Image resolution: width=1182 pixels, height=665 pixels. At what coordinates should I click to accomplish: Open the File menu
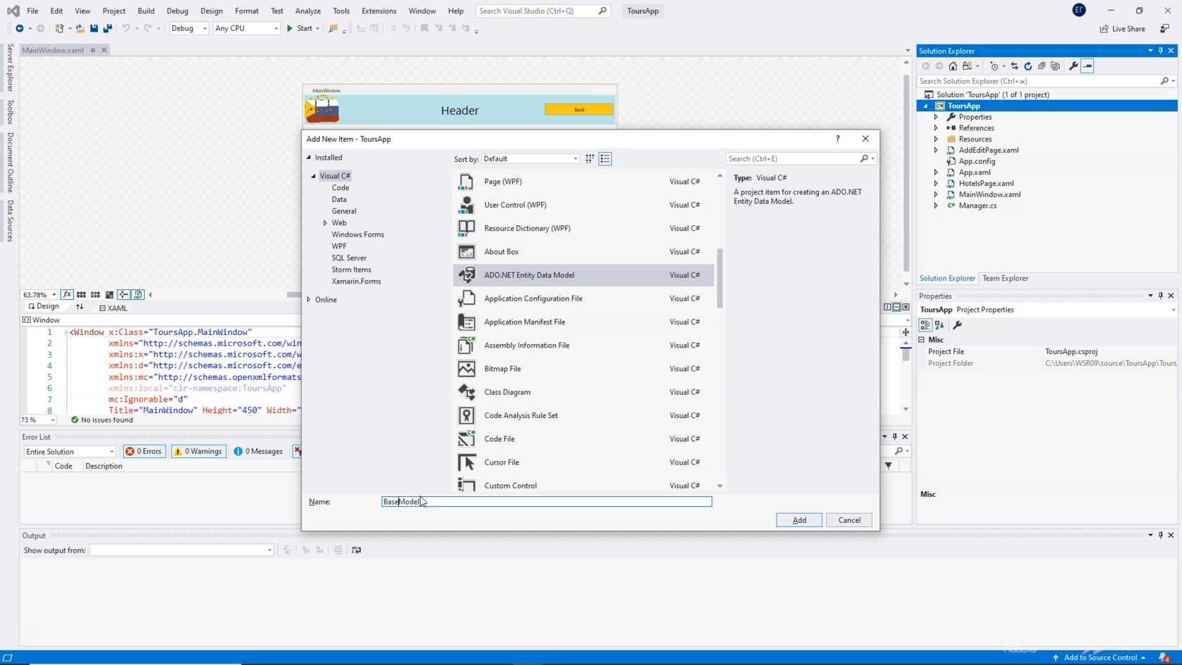(x=32, y=11)
